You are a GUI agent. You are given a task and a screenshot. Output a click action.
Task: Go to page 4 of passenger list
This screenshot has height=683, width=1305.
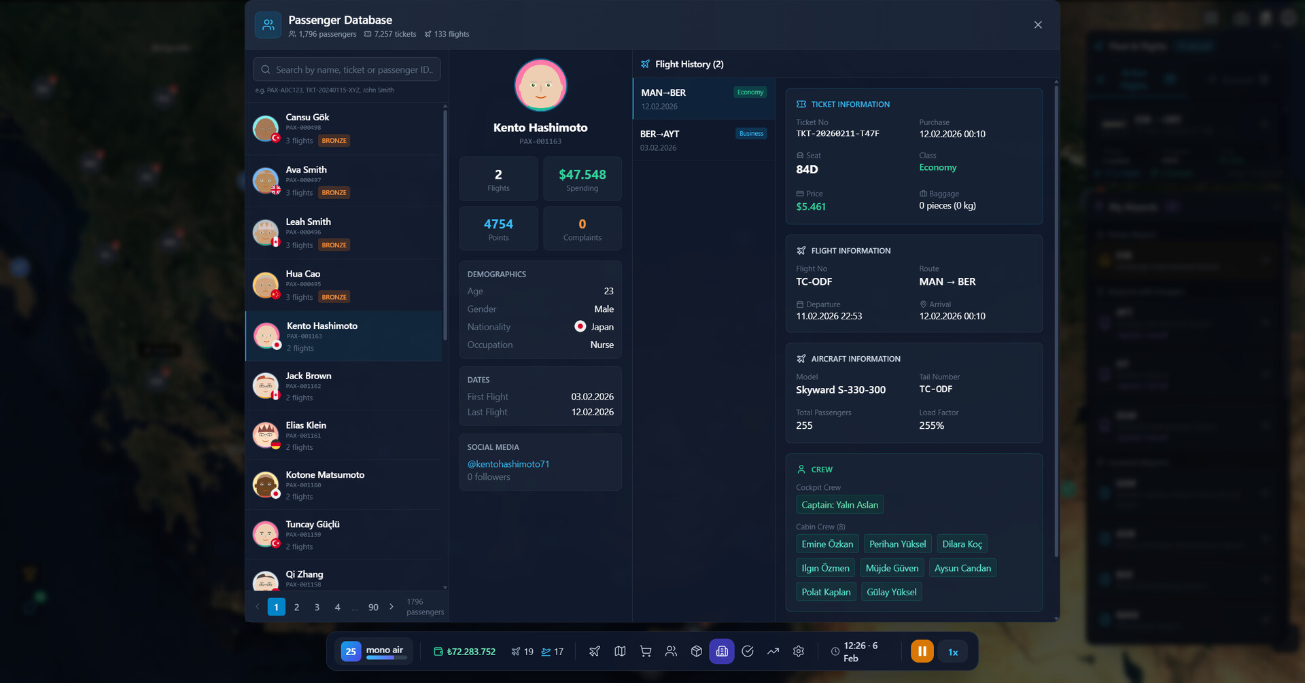coord(336,607)
